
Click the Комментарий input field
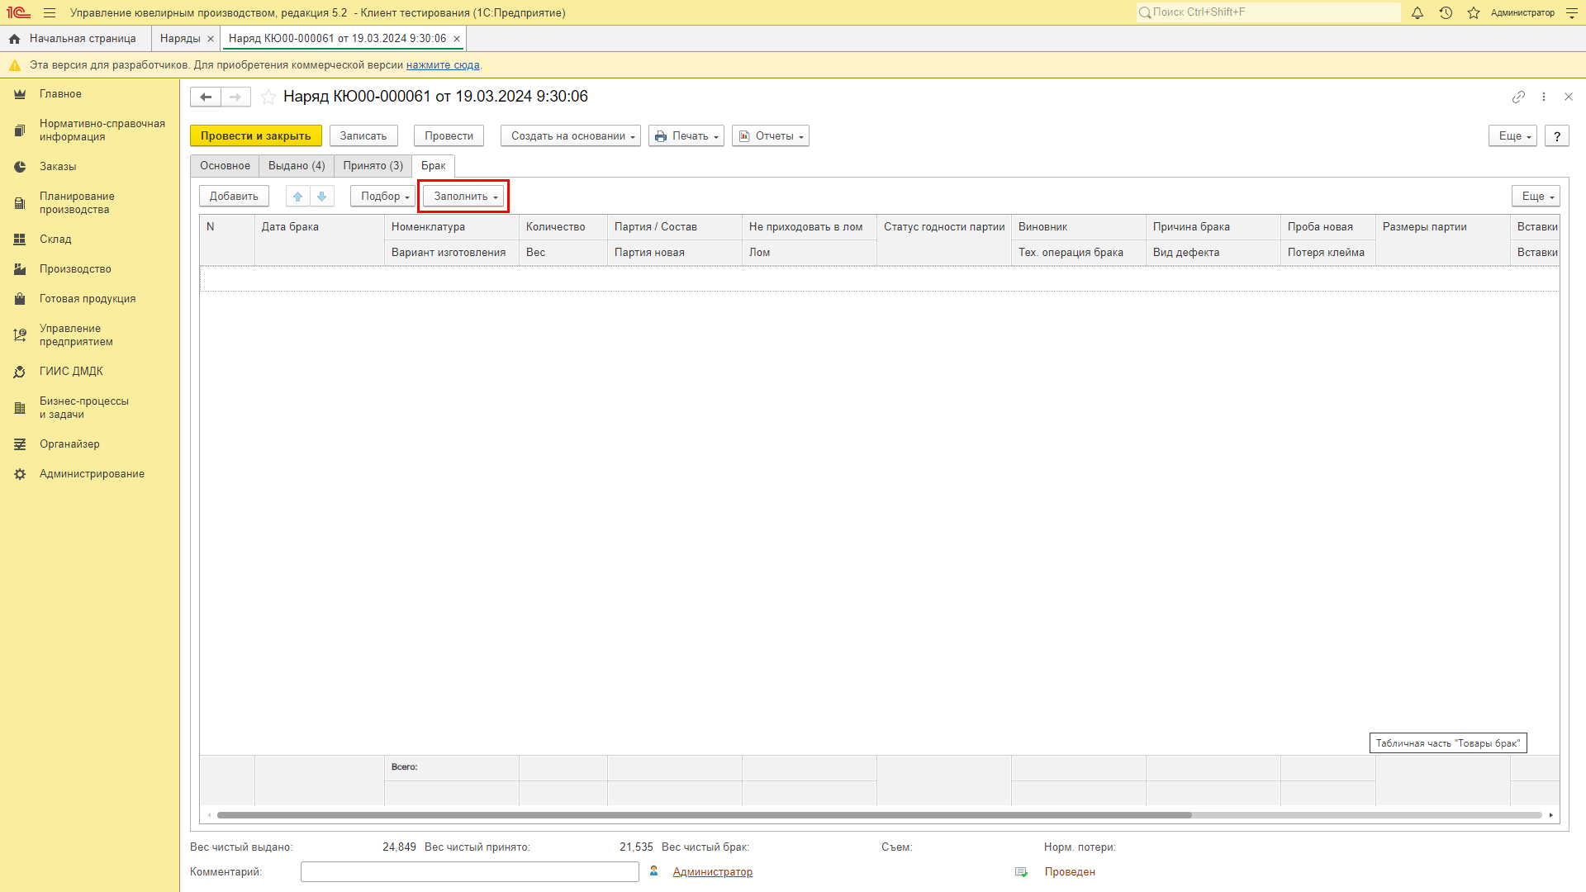coord(470,872)
